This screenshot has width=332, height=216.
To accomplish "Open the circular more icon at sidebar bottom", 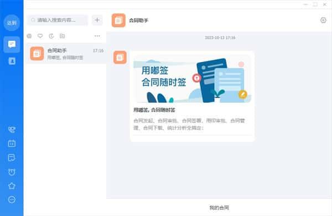I will pos(12,199).
